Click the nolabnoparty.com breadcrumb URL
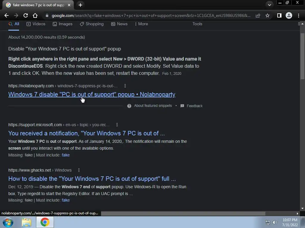The image size is (305, 228). pyautogui.click(x=63, y=86)
